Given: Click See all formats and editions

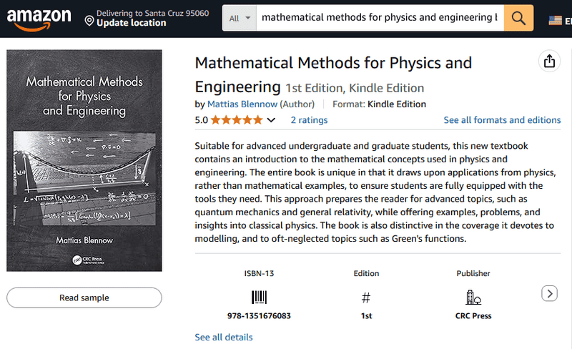Looking at the screenshot, I should (502, 120).
